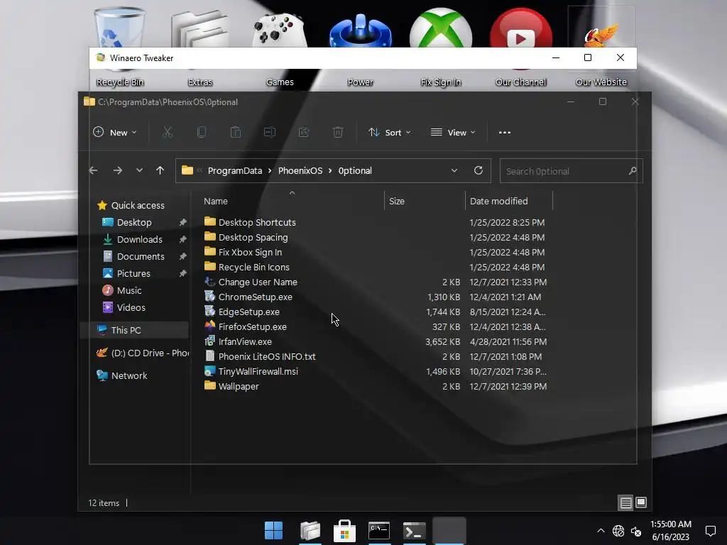Click the Rename icon in toolbar
Image resolution: width=727 pixels, height=545 pixels.
click(x=269, y=133)
